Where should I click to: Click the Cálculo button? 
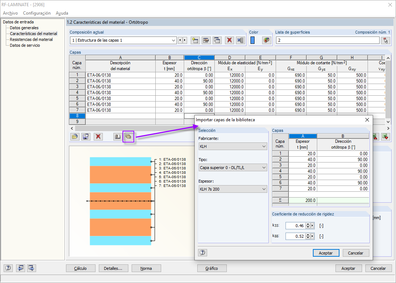[x=81, y=268]
